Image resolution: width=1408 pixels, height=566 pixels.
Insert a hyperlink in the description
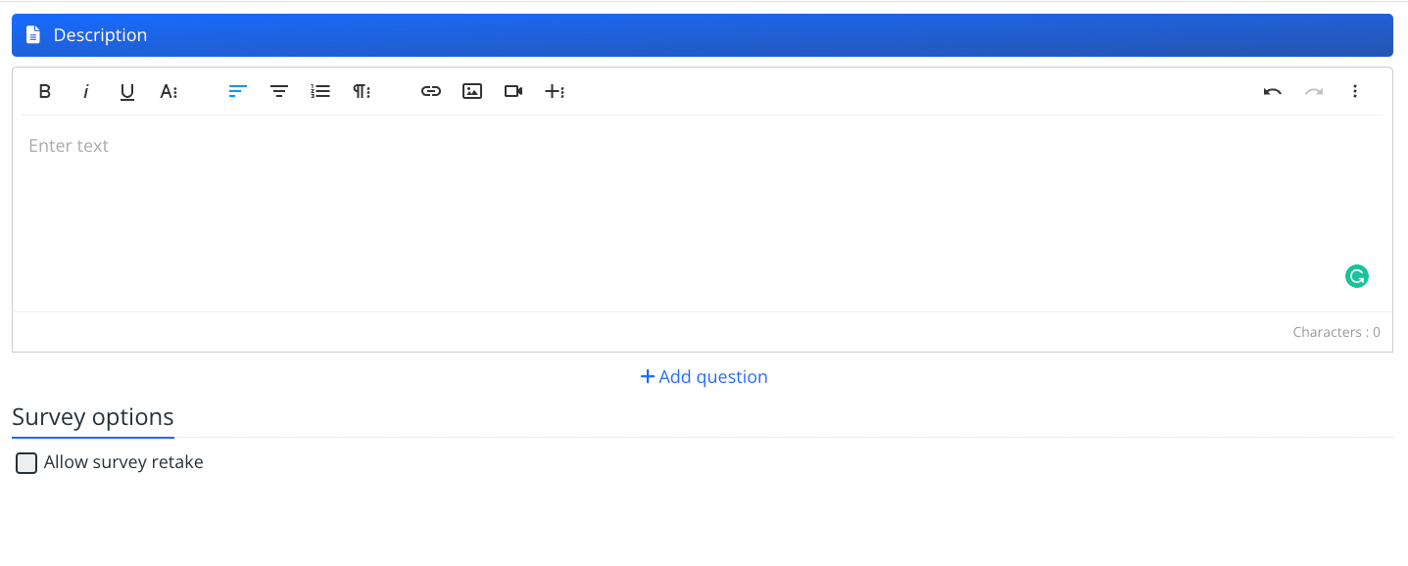(x=431, y=91)
